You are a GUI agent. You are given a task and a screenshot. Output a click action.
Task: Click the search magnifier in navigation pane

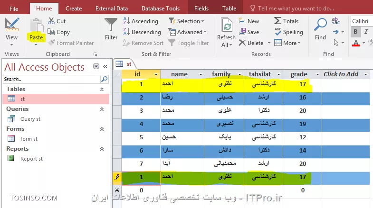click(104, 79)
